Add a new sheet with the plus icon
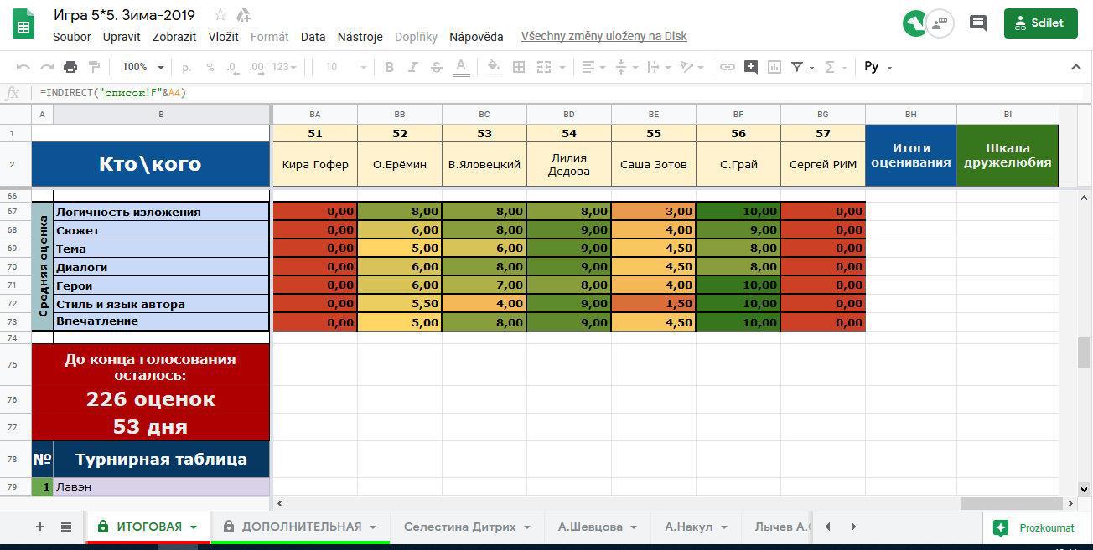This screenshot has height=550, width=1093. [x=39, y=527]
